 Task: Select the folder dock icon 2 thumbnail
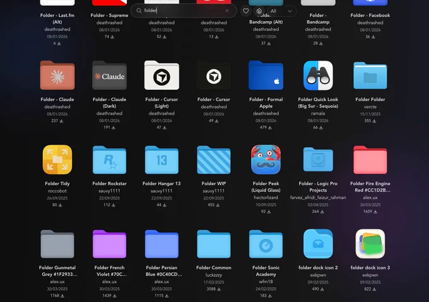318,244
